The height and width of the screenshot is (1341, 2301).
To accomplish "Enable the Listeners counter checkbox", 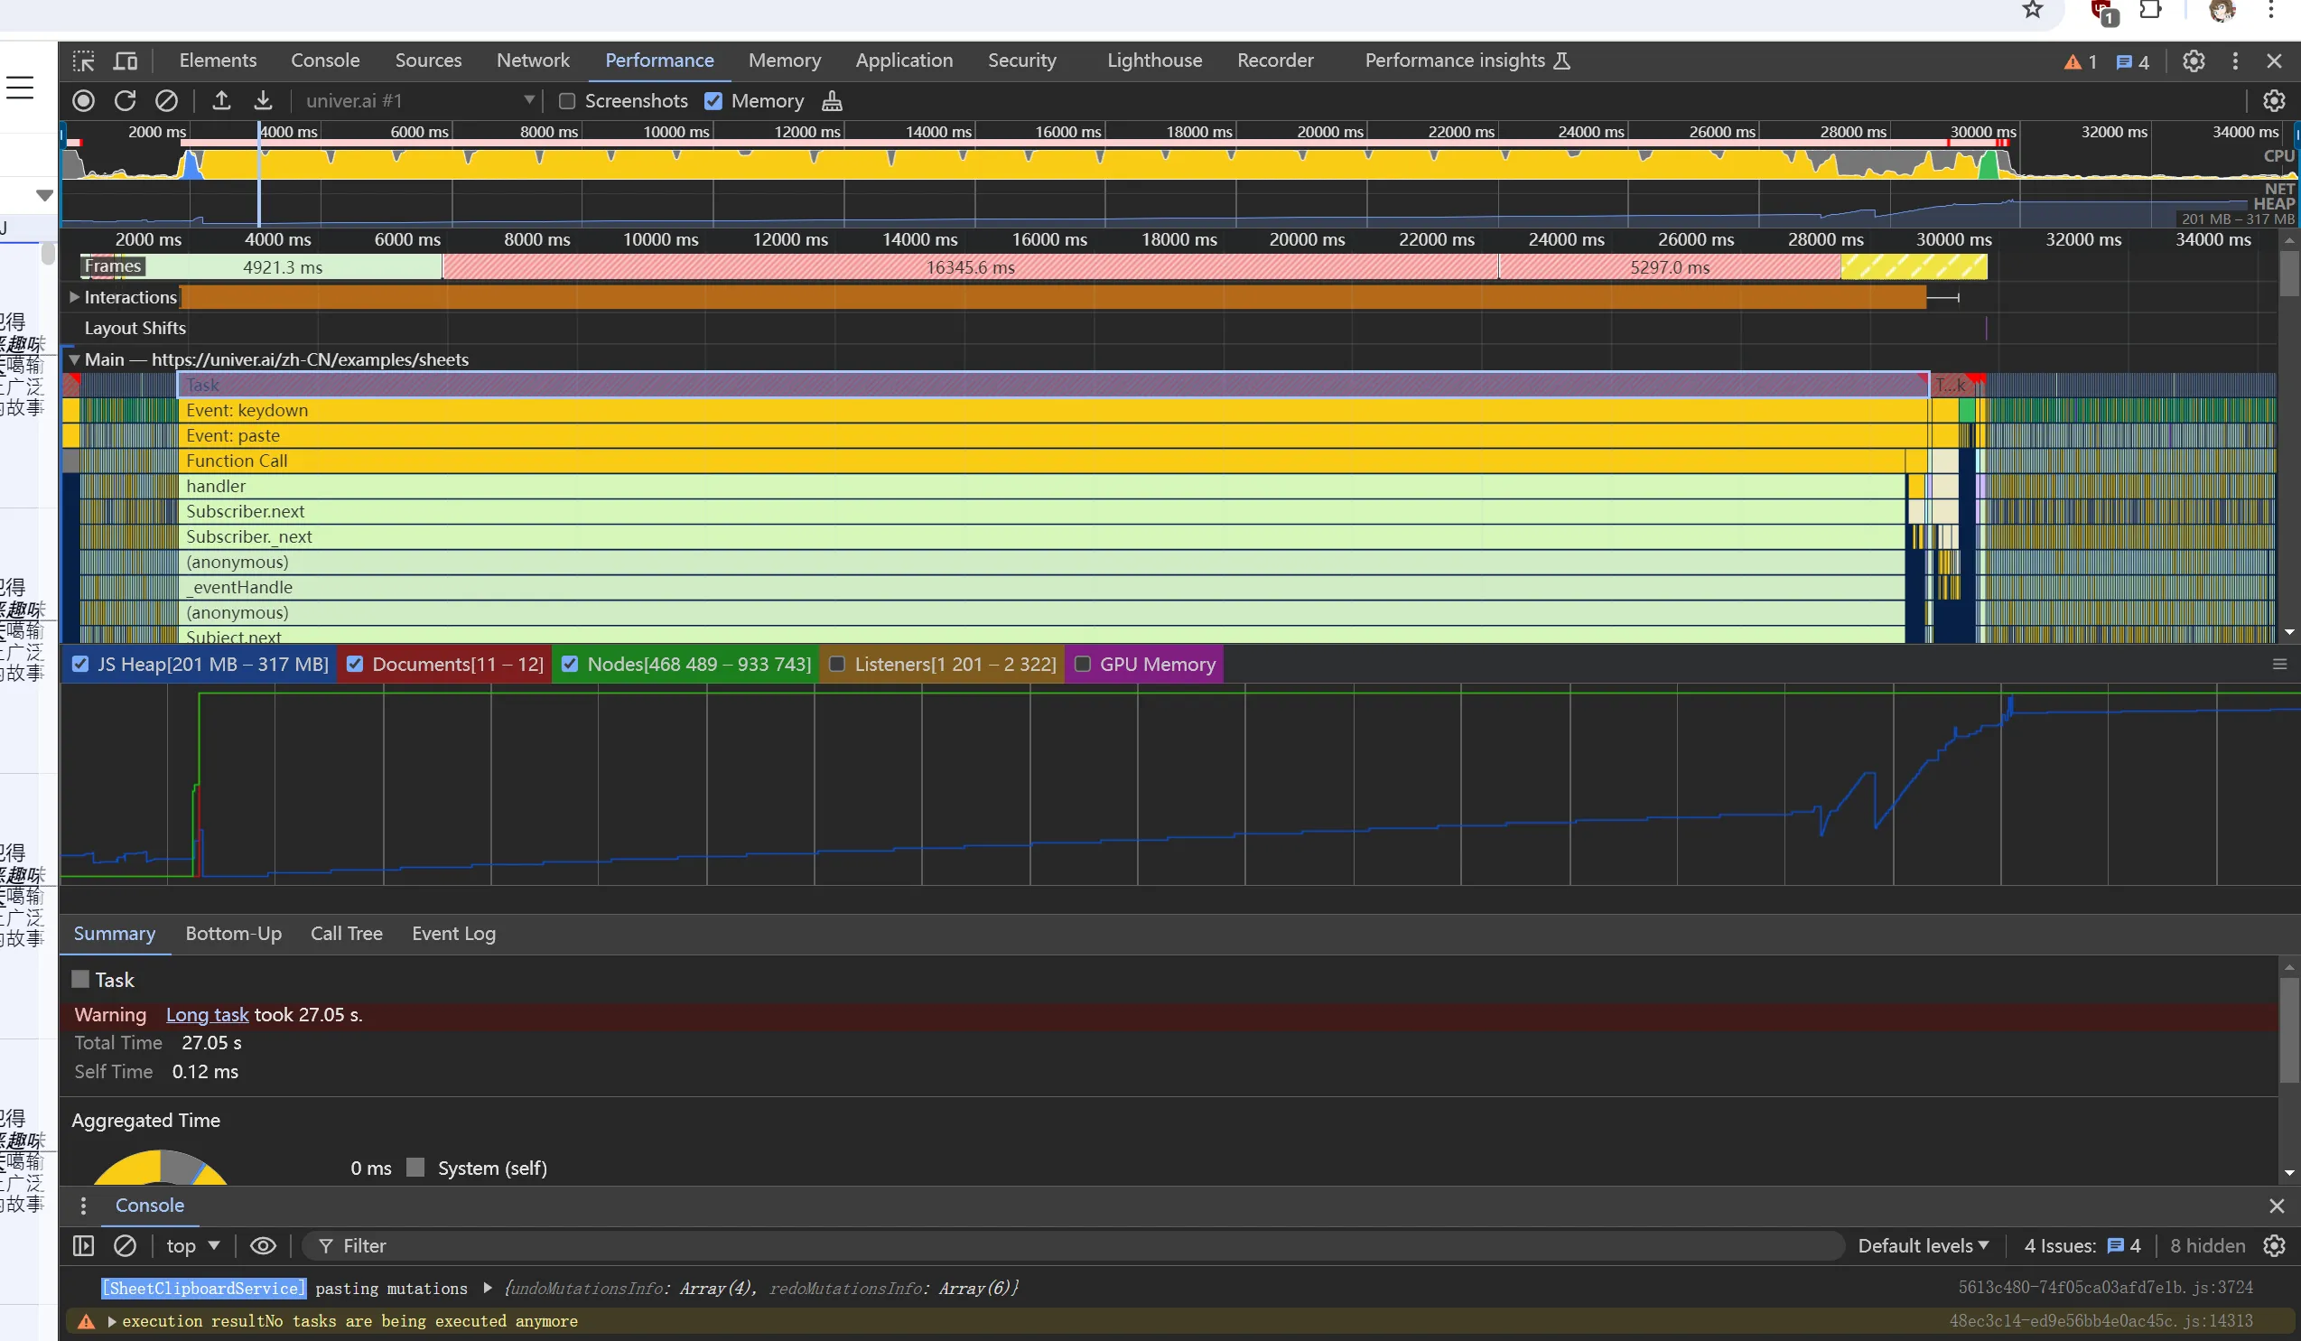I will (x=836, y=665).
